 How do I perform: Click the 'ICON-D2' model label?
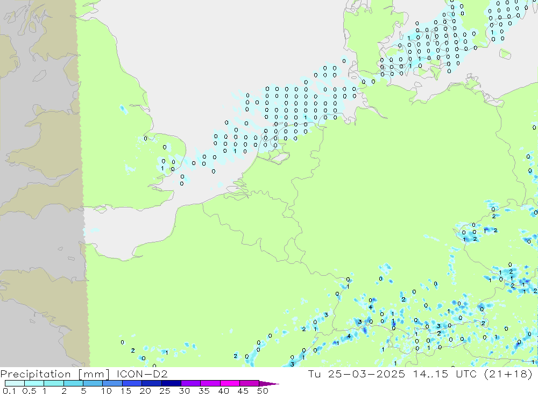pyautogui.click(x=142, y=374)
